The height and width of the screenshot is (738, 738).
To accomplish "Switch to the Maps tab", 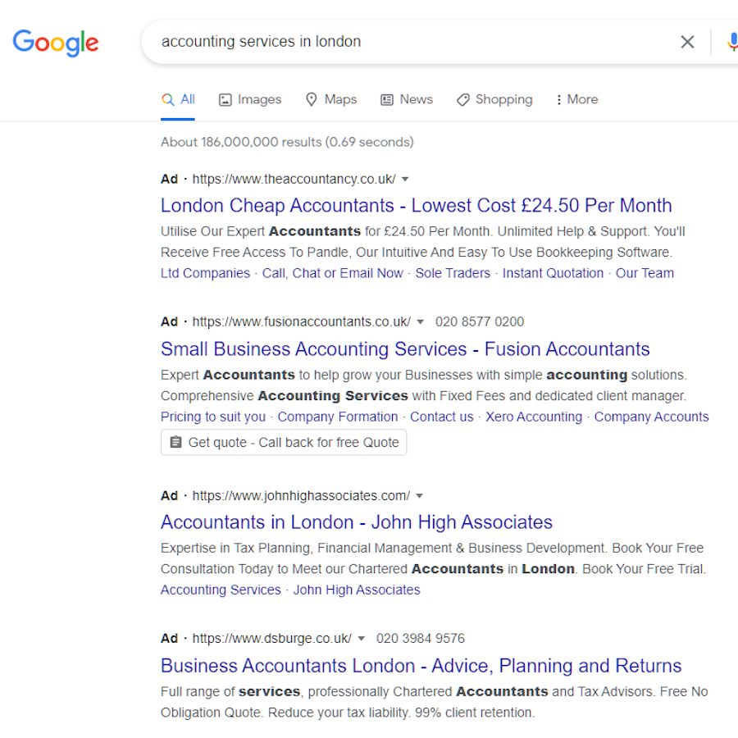I will coord(331,99).
